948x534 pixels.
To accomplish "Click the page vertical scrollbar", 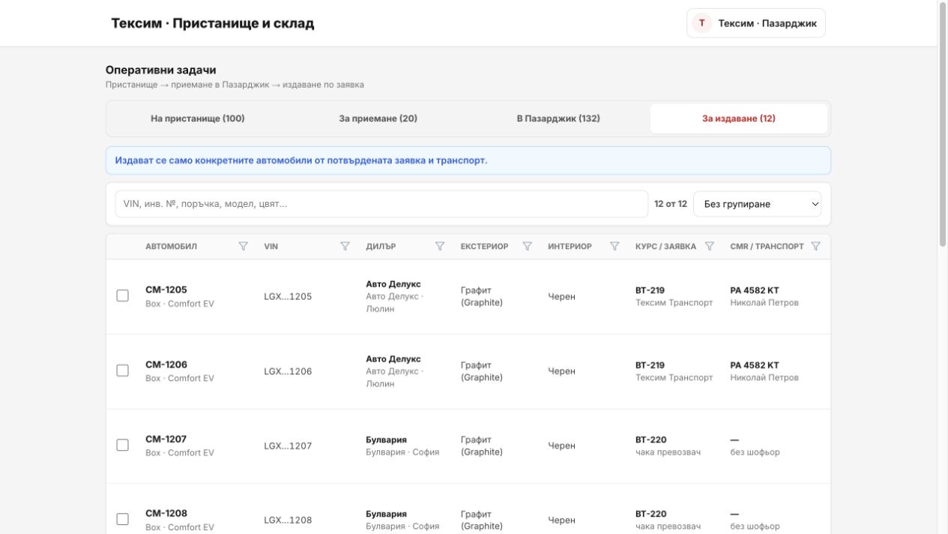I will 943,124.
